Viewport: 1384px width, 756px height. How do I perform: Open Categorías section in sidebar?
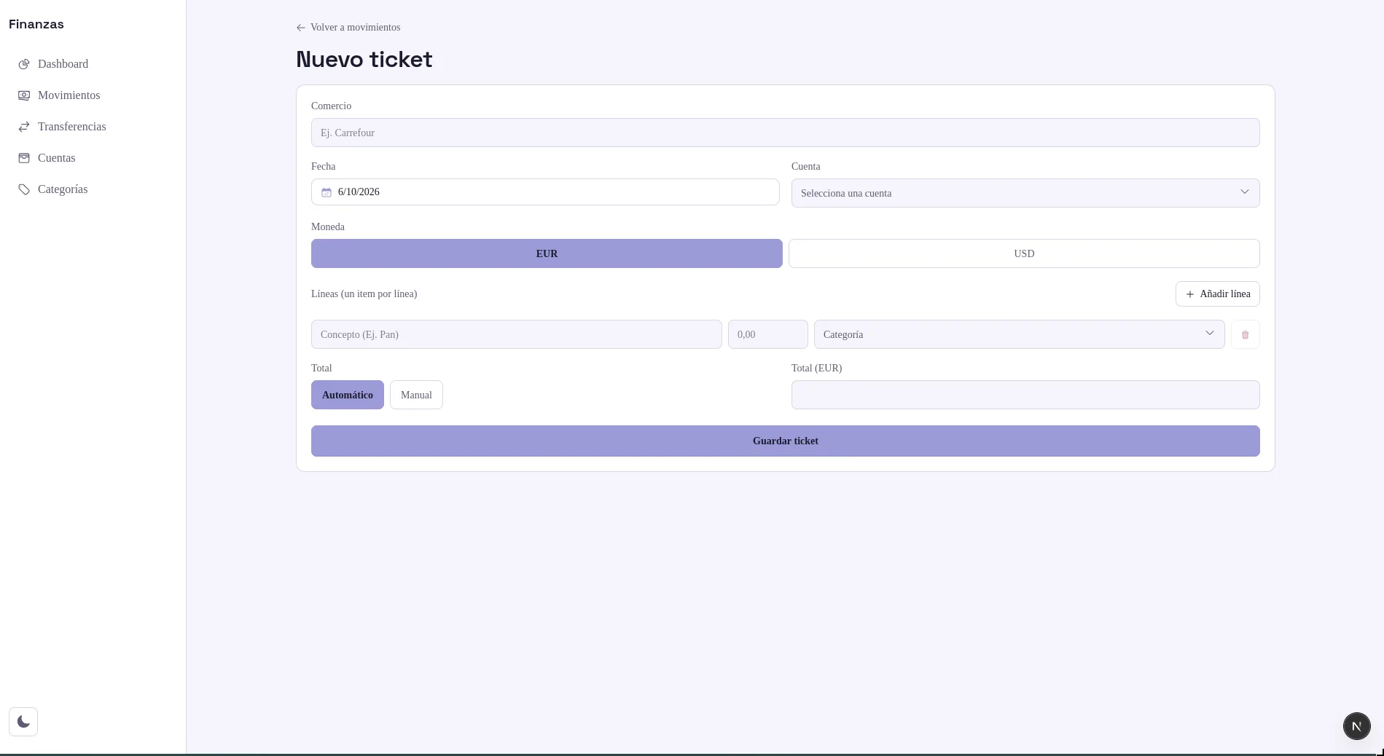click(x=93, y=189)
